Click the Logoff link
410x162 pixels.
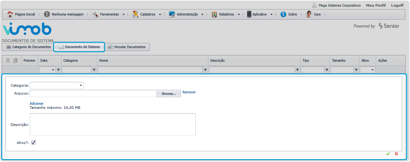coord(397,5)
